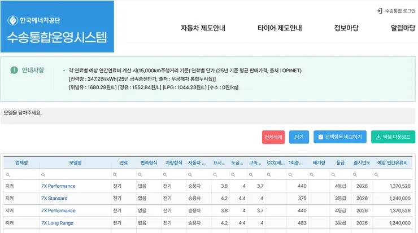Sort by the 출시연도 column header
This screenshot has width=418, height=233.
tap(362, 162)
